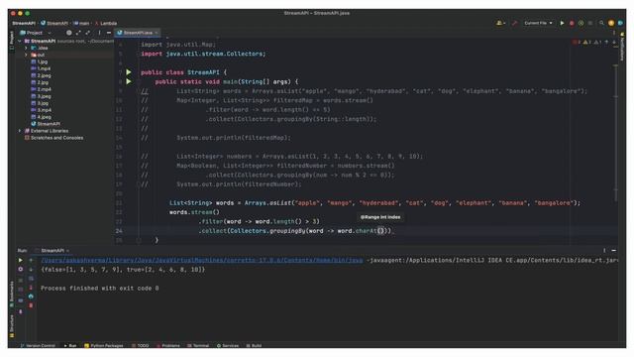Open Structure vertical side tab
This screenshot has width=634, height=357.
click(x=12, y=326)
